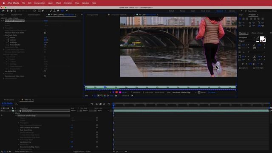This screenshot has width=272, height=153.
Task: Select the Small Screen workspace
Action: pyautogui.click(x=206, y=11)
